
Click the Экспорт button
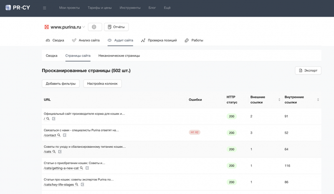(x=308, y=70)
